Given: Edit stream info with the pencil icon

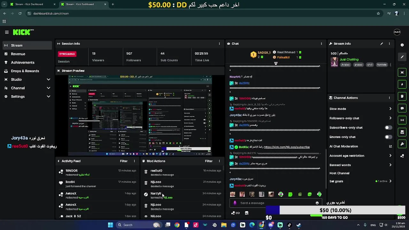Looking at the screenshot, I should click(382, 44).
